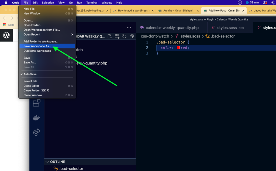Open the Extensions view in the activity bar
This screenshot has width=276, height=171.
[x=36, y=103]
